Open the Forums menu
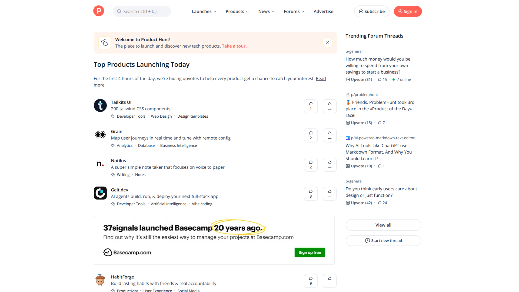The width and height of the screenshot is (519, 292). (x=294, y=11)
